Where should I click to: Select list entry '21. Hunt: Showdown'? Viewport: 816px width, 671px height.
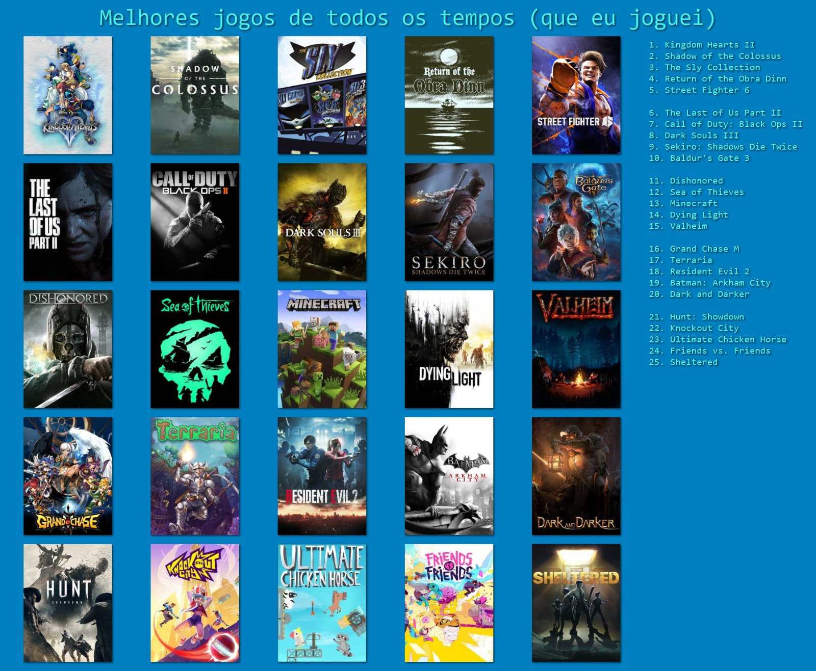pos(697,316)
